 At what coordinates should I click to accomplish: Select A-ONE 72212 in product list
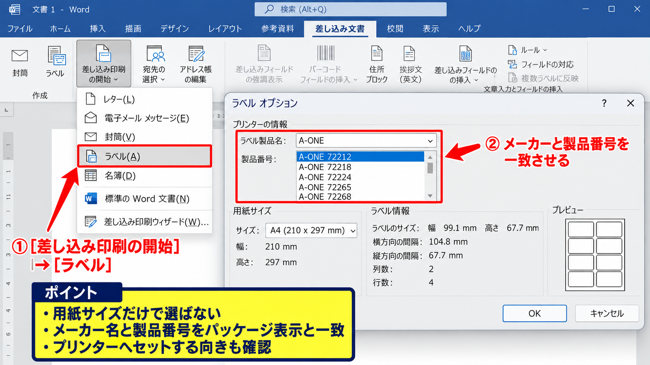coord(360,156)
